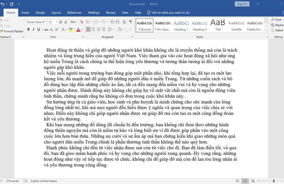This screenshot has height=184, width=284.
Task: Select Align Left
Action: click(x=88, y=29)
